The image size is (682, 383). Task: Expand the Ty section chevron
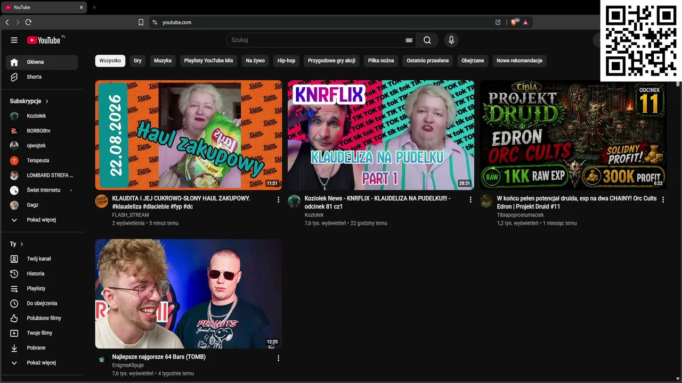click(x=22, y=244)
